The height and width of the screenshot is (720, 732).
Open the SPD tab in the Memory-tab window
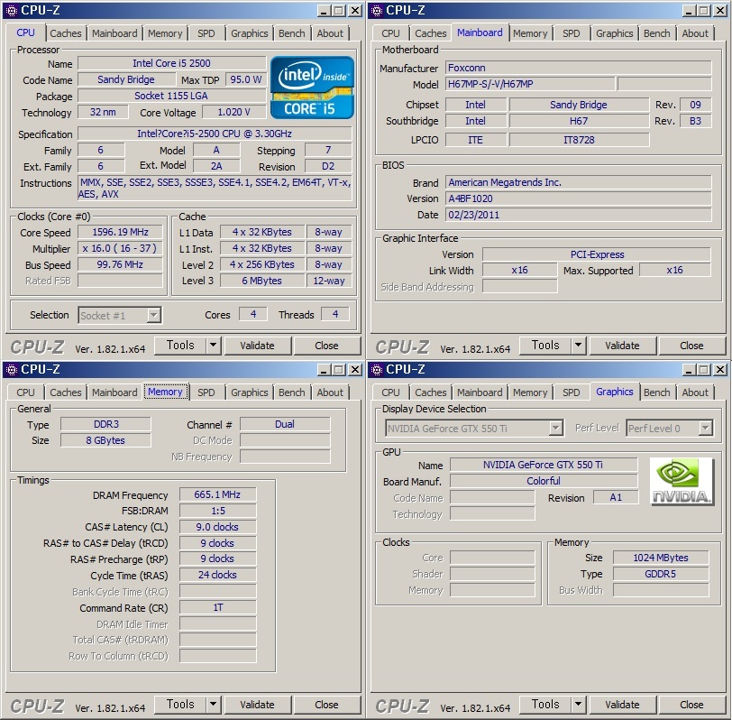206,392
